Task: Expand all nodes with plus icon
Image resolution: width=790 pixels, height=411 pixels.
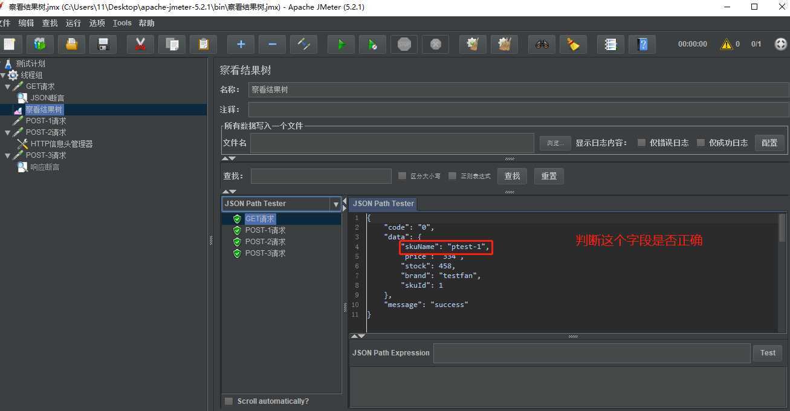Action: click(241, 44)
